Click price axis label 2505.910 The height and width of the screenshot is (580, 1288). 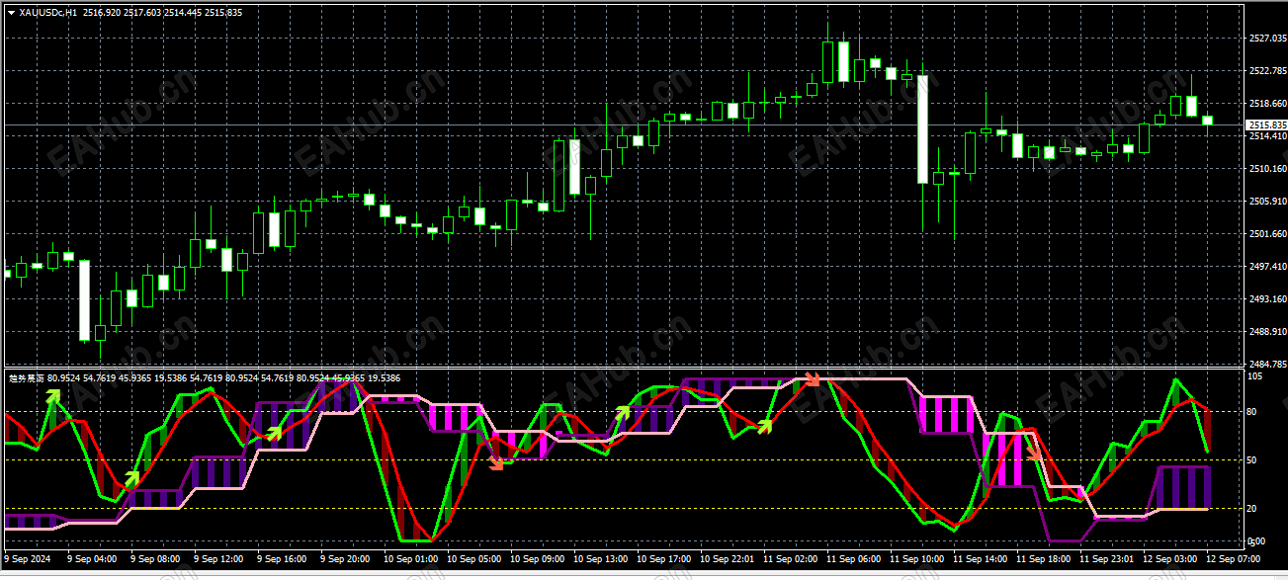click(x=1267, y=202)
